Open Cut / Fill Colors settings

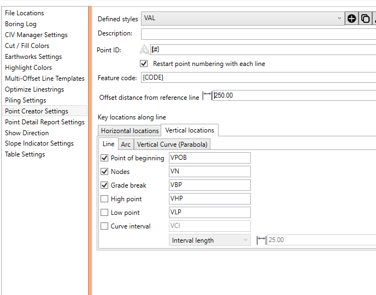pos(27,46)
